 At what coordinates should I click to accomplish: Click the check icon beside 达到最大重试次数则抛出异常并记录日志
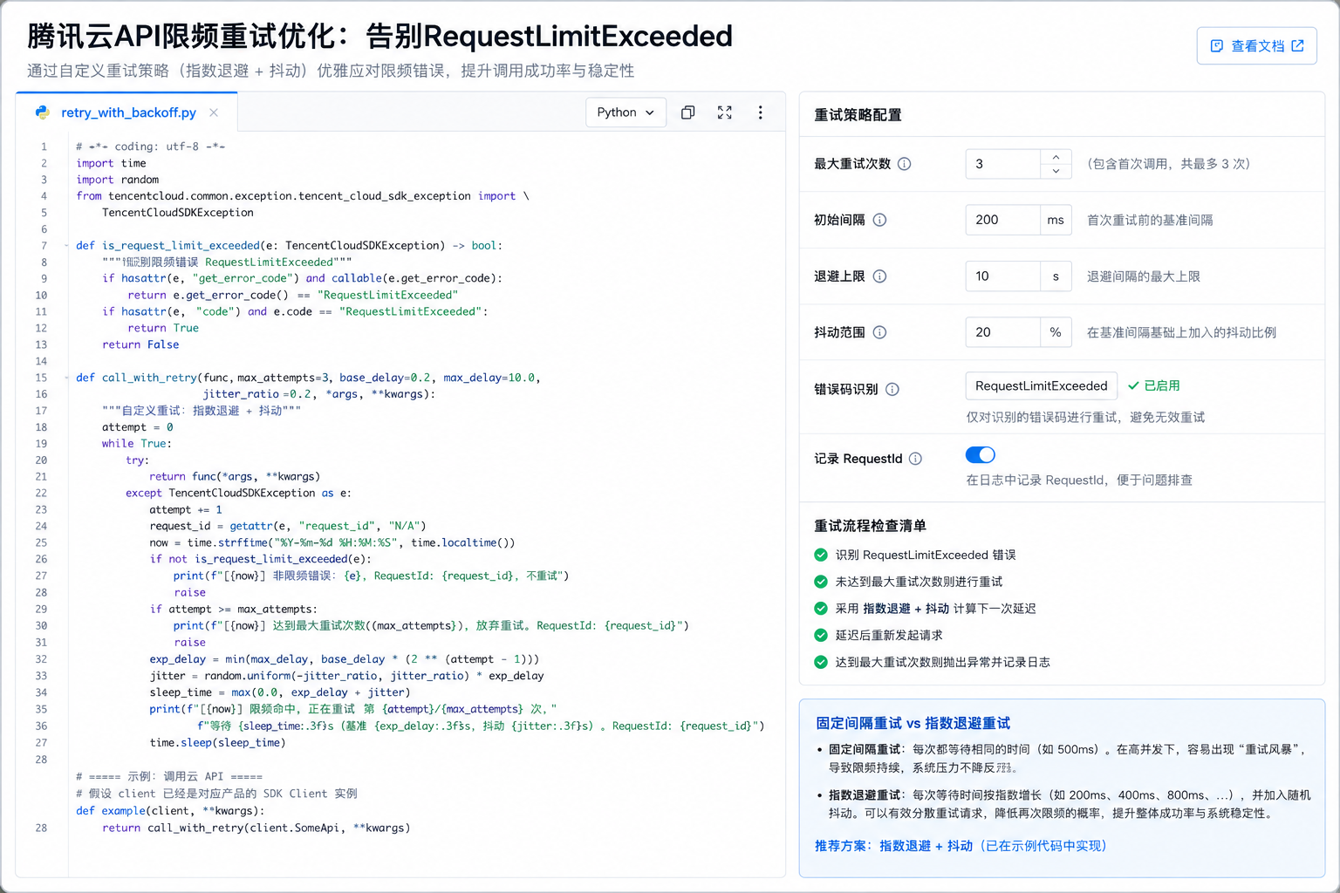pos(821,662)
